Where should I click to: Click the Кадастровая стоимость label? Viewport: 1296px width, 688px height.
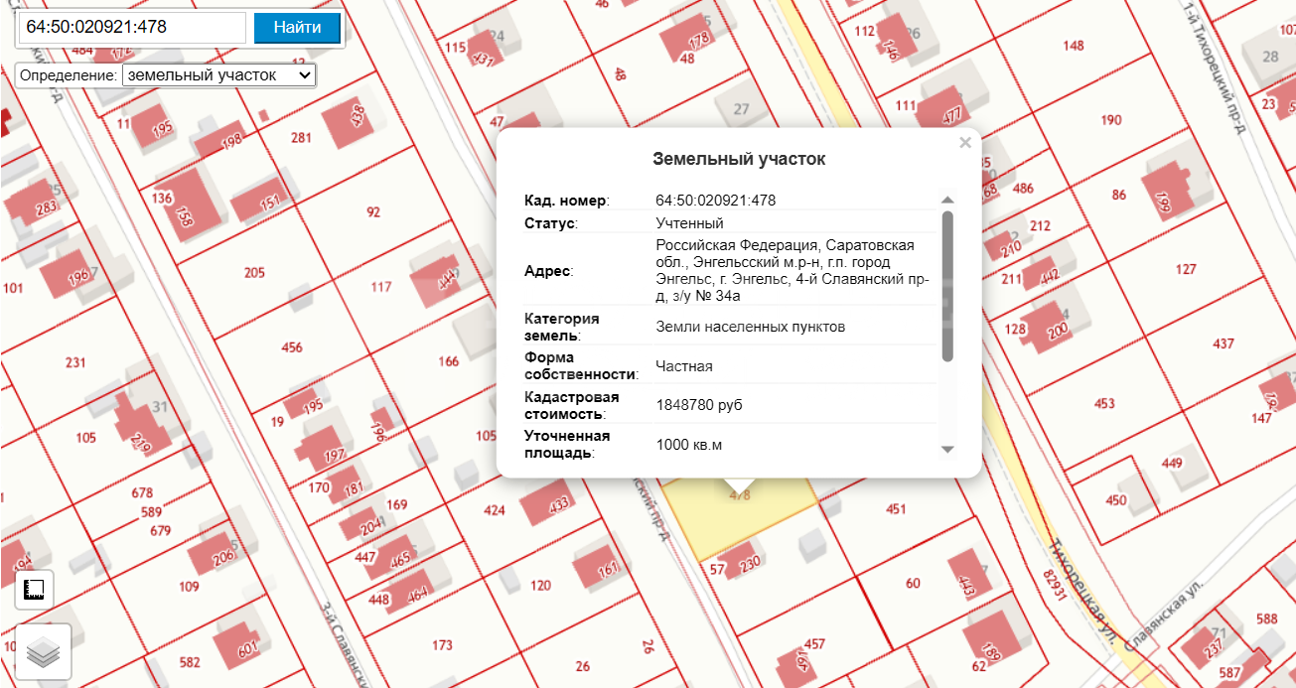click(x=572, y=405)
